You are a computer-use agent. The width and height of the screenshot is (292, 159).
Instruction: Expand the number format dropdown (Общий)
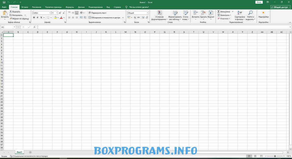click(147, 13)
